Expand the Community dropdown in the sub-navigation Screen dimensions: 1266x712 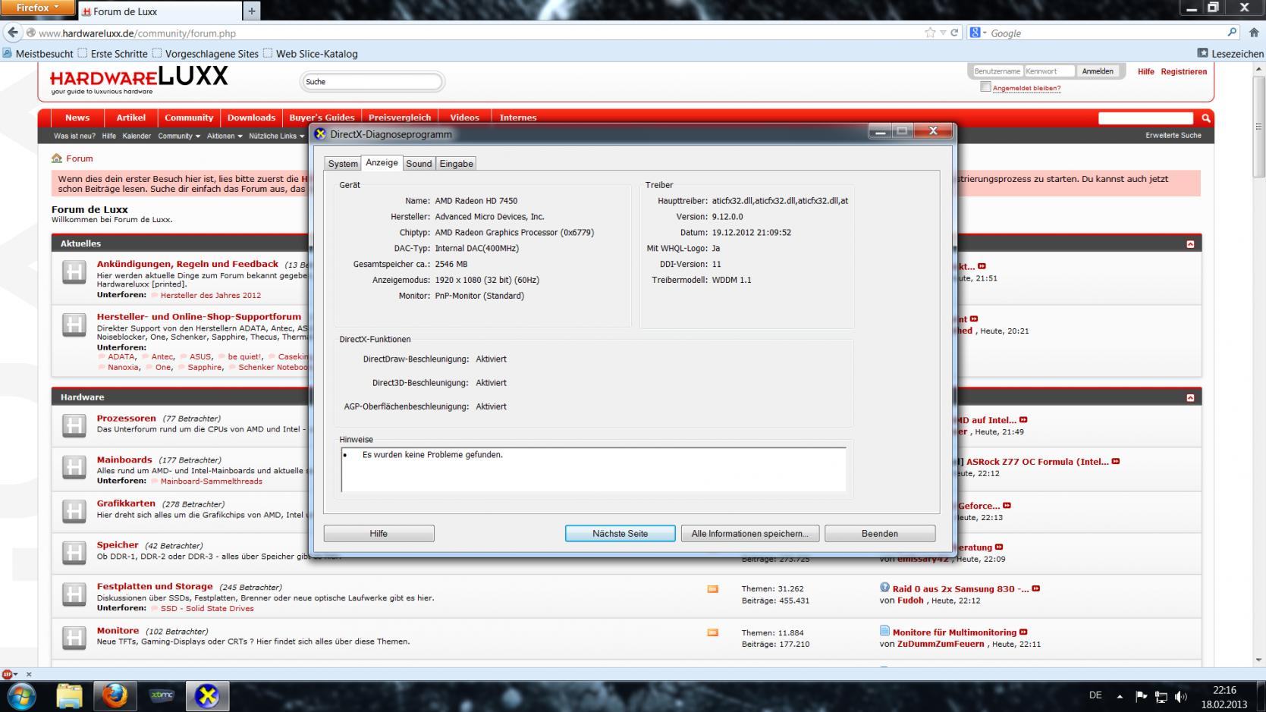pyautogui.click(x=179, y=136)
